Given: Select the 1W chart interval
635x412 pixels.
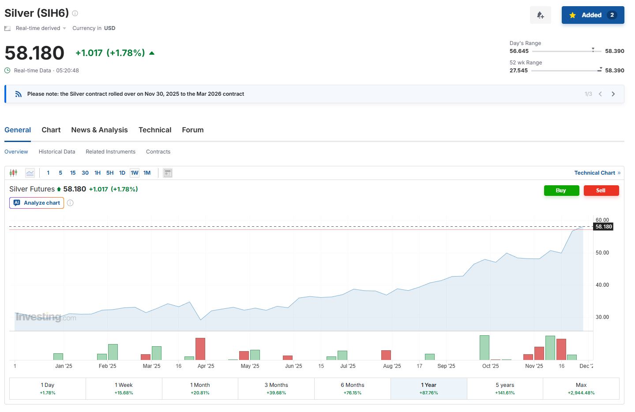Looking at the screenshot, I should coord(135,173).
